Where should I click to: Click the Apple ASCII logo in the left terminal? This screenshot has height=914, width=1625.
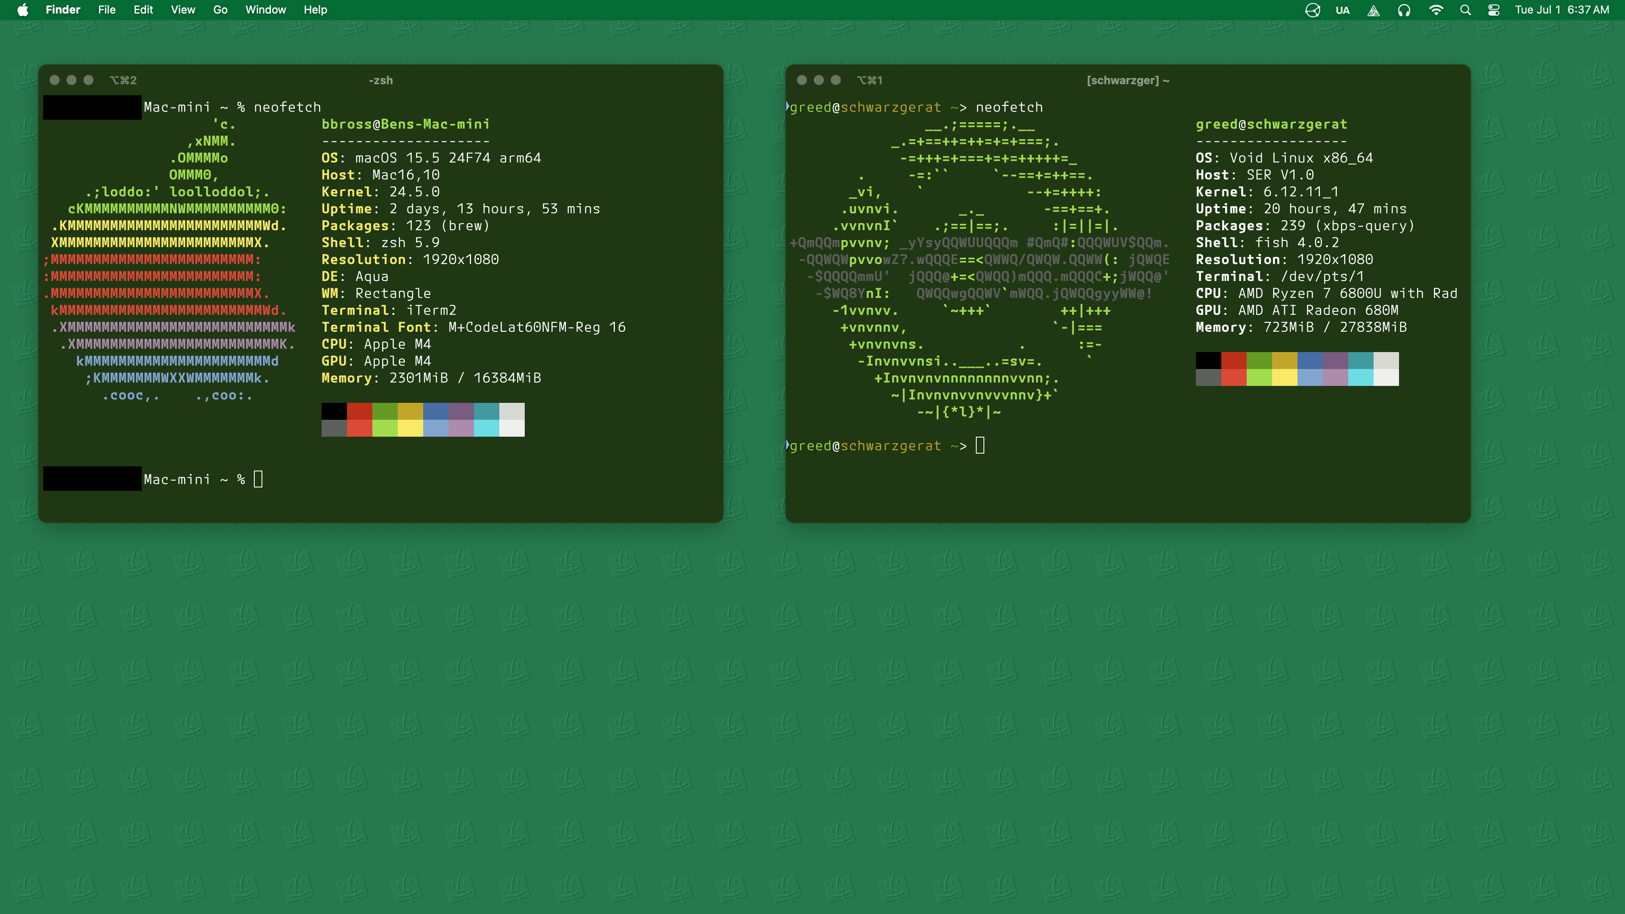(x=170, y=260)
